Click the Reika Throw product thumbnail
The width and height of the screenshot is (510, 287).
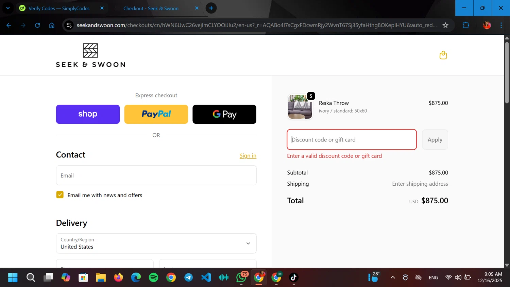click(300, 107)
